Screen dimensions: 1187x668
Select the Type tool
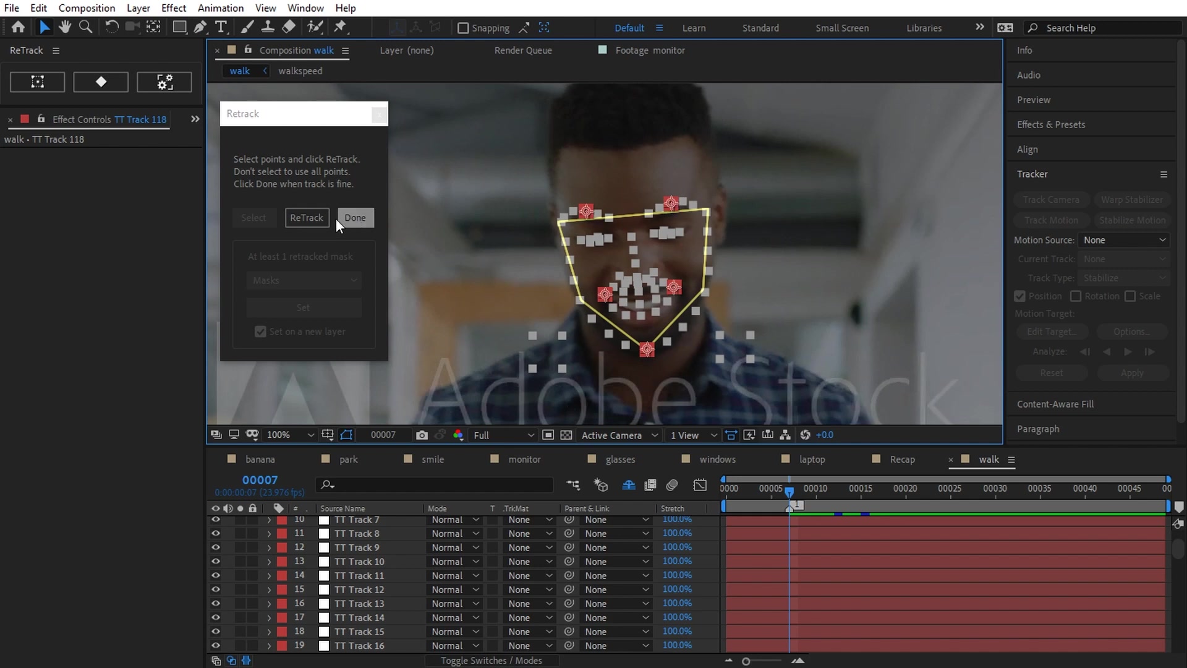[221, 27]
